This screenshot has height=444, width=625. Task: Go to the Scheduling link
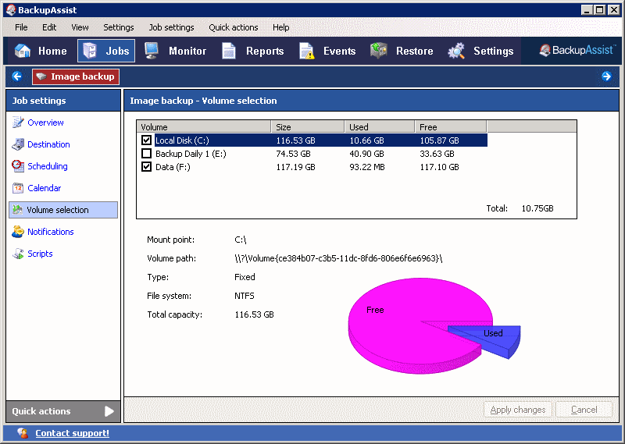pyautogui.click(x=48, y=166)
